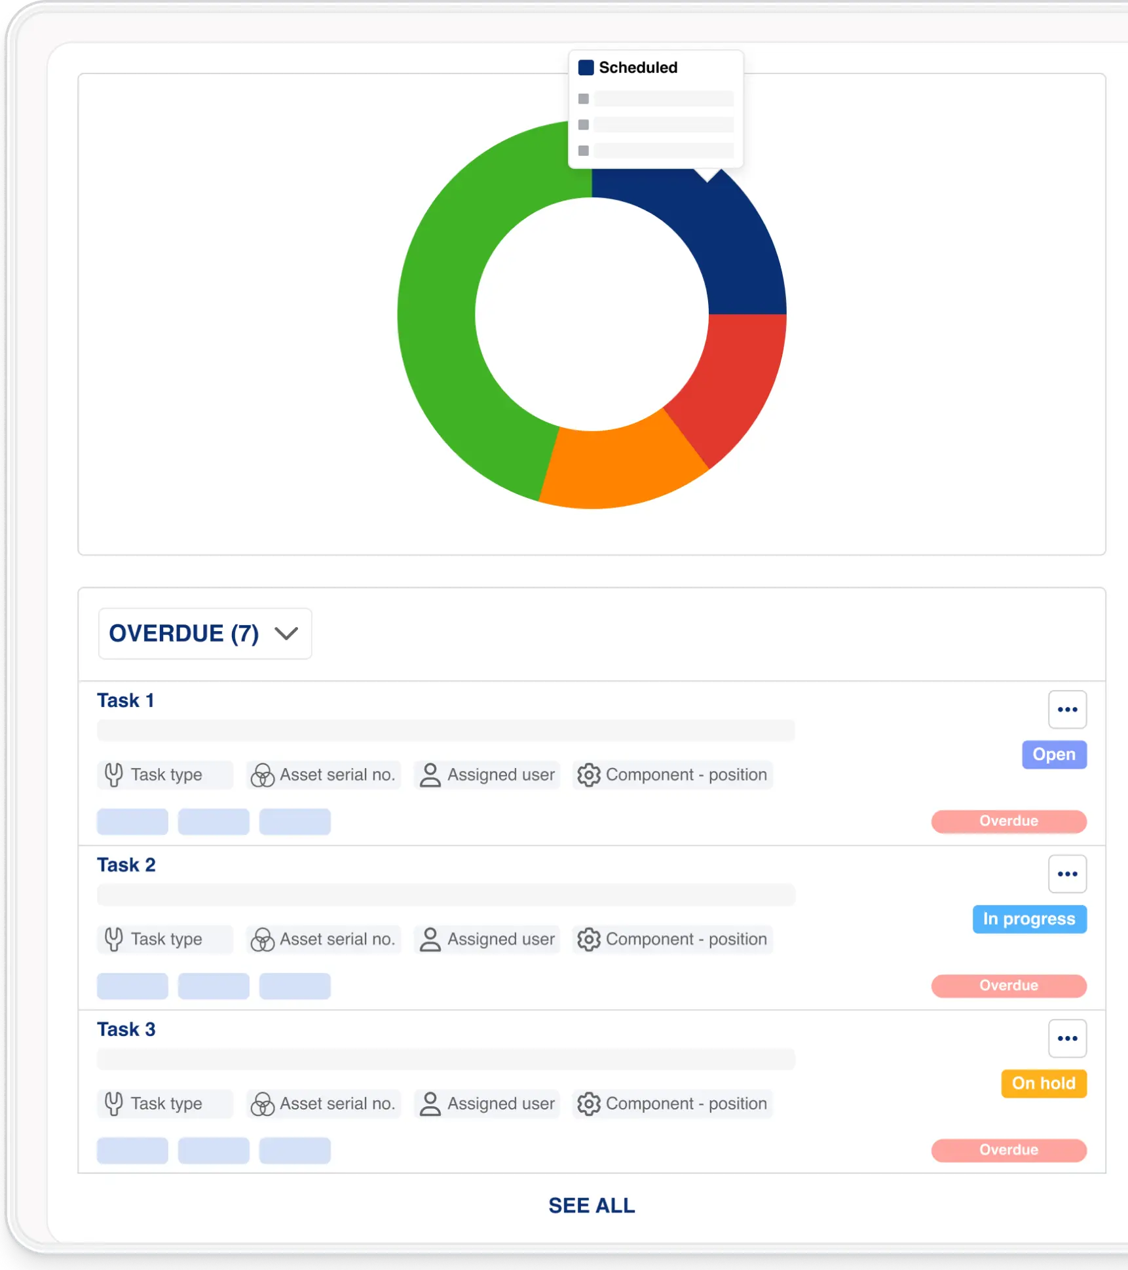Click the In progress status on Task 2
The width and height of the screenshot is (1128, 1270).
click(1029, 919)
